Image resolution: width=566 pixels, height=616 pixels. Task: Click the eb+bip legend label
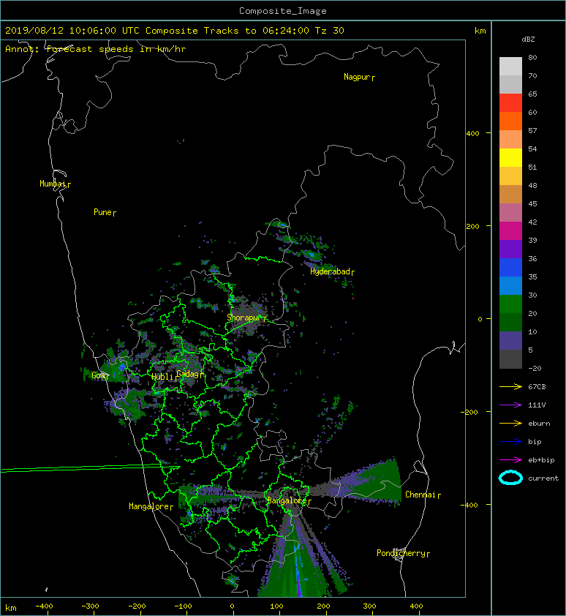pyautogui.click(x=541, y=460)
